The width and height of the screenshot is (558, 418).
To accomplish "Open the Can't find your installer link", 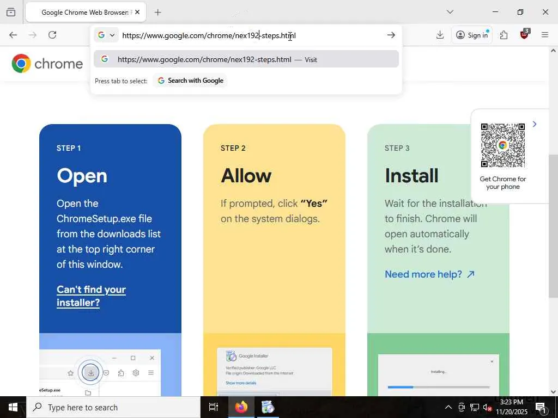I will (91, 296).
